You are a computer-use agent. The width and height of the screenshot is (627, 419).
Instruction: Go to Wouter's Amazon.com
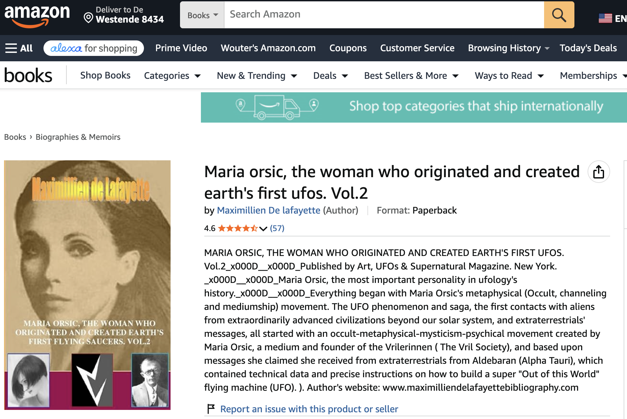tap(268, 48)
